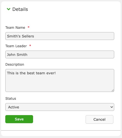Click the Team Name field label
The image size is (122, 138).
click(x=15, y=28)
